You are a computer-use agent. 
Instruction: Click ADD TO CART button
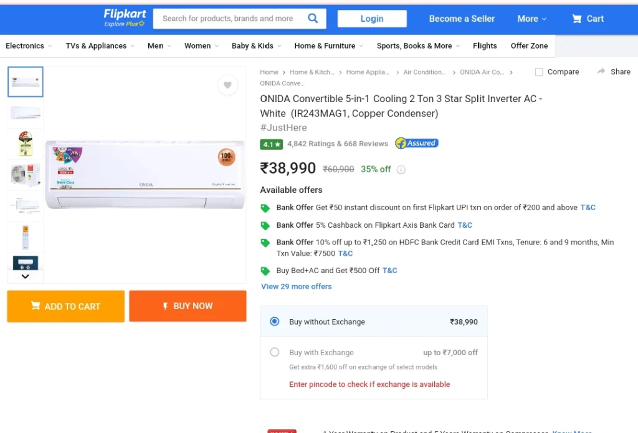click(x=66, y=306)
